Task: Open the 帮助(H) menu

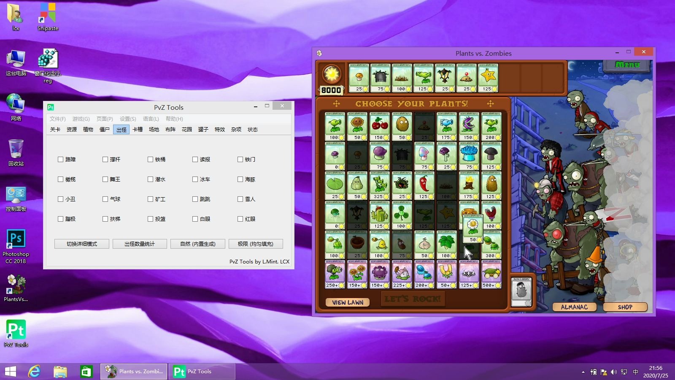Action: (174, 119)
